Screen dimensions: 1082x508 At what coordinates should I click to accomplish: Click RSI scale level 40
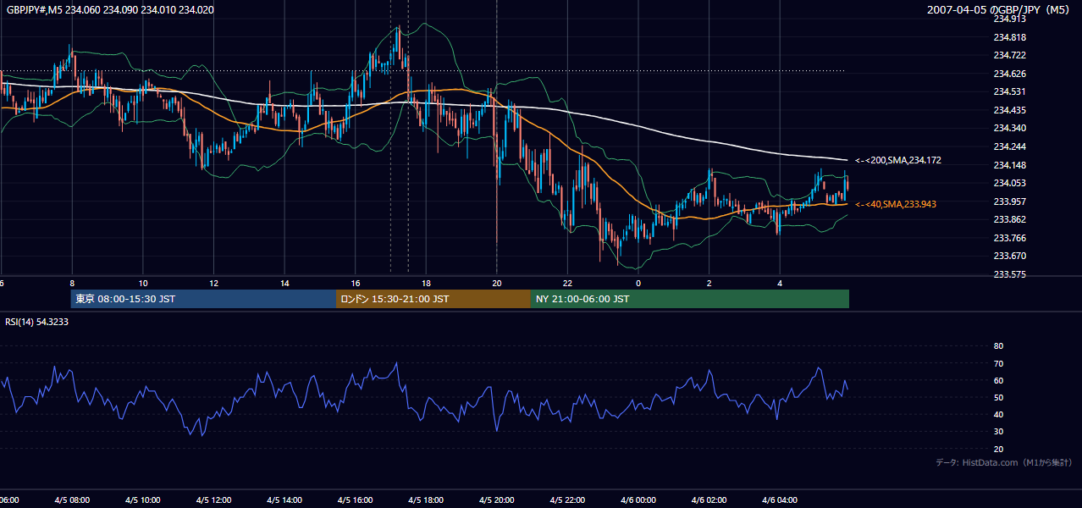coord(998,414)
